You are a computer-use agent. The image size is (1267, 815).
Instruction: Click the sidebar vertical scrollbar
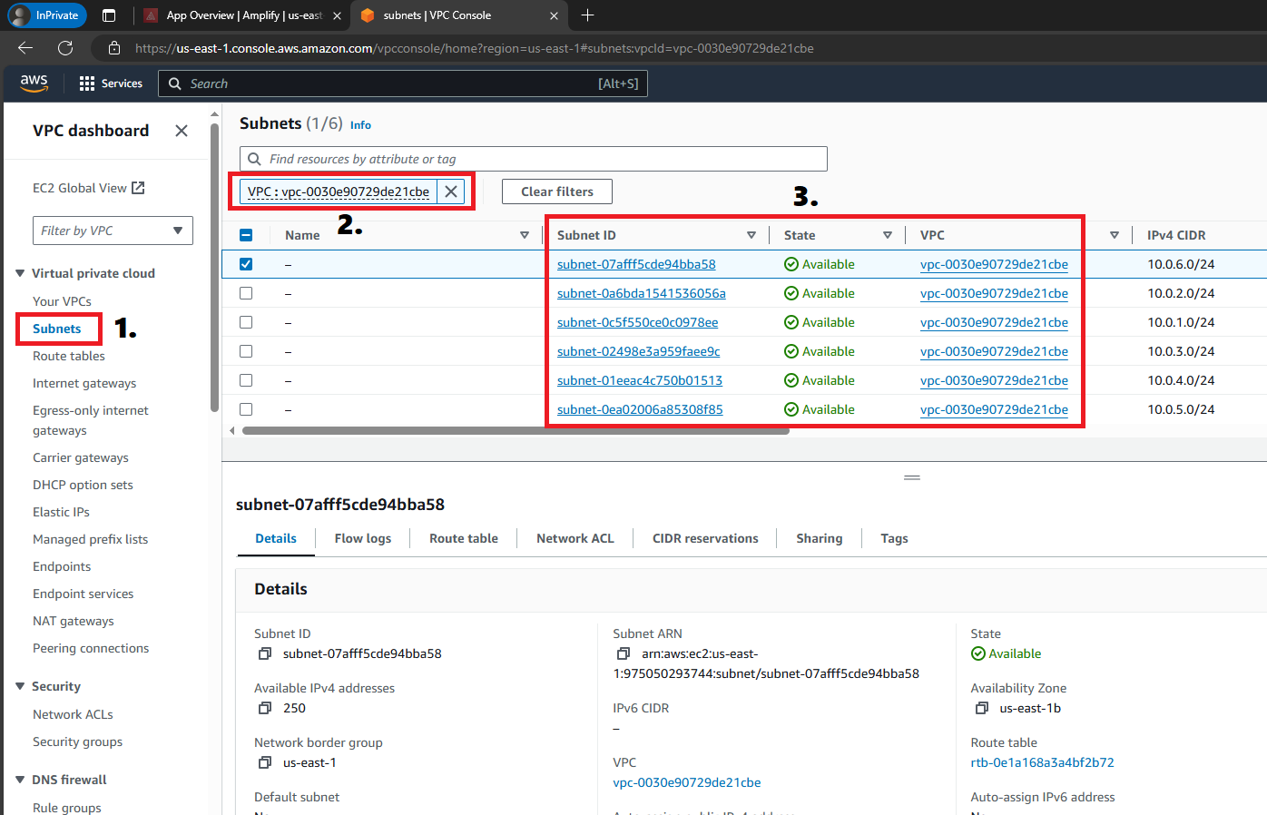click(214, 267)
